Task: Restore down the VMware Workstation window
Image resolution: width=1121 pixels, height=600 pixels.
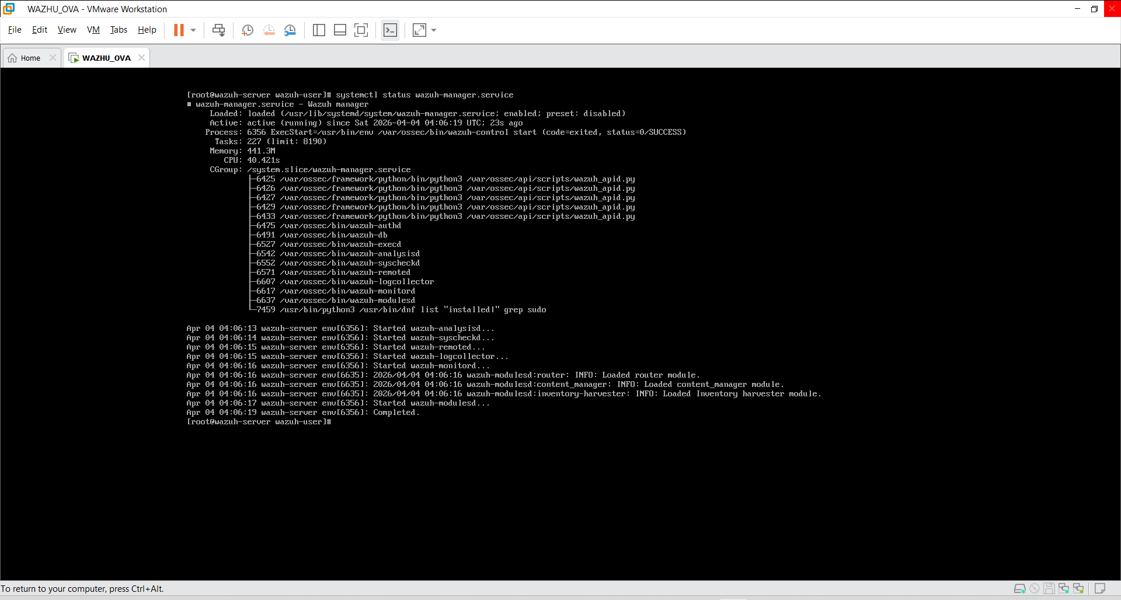Action: (1095, 9)
